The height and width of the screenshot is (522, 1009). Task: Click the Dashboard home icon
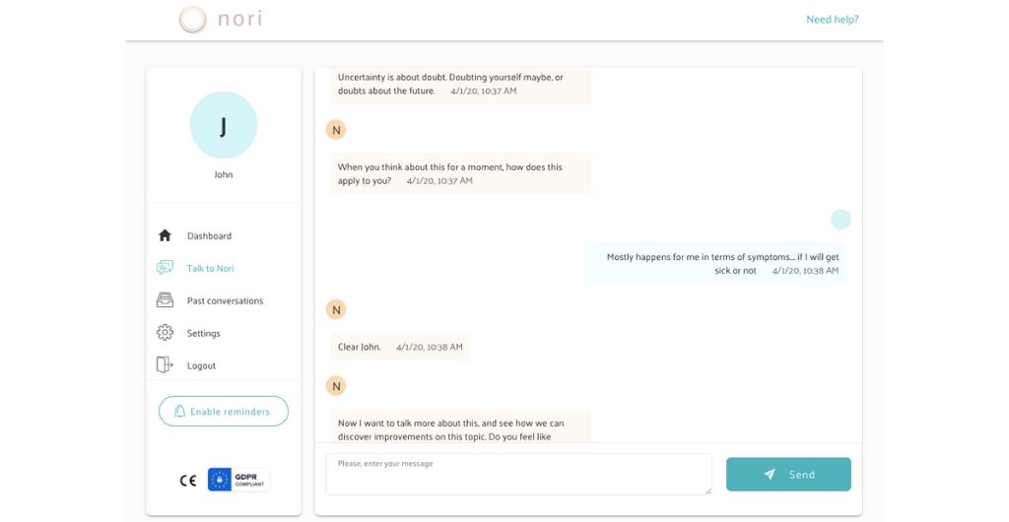165,235
